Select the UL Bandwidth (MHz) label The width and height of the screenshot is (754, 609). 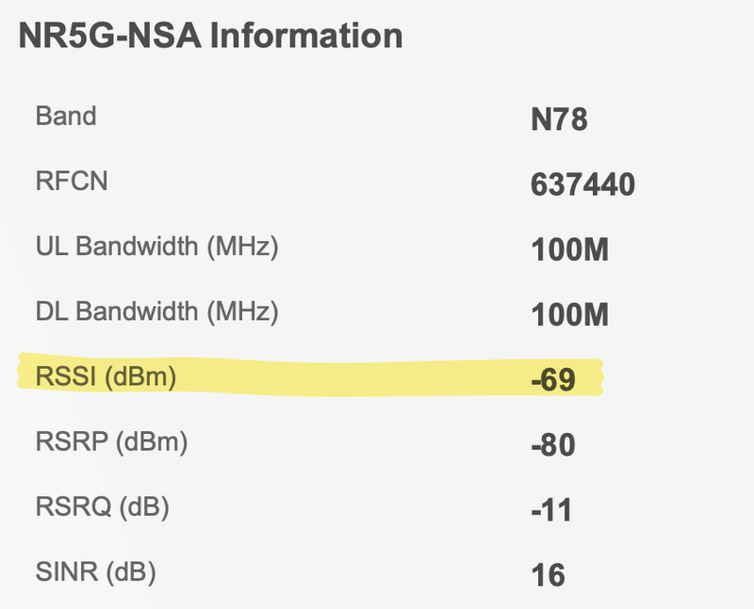click(x=157, y=247)
